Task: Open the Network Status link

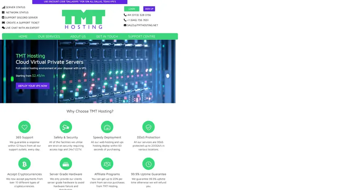Action: click(17, 12)
